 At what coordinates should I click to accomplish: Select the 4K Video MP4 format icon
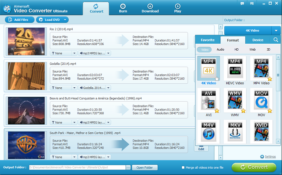pyautogui.click(x=208, y=68)
